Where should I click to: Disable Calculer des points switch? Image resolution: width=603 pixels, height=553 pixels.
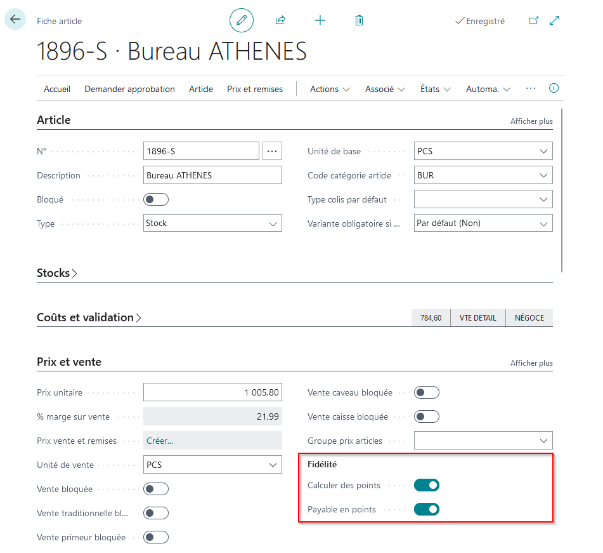point(427,485)
